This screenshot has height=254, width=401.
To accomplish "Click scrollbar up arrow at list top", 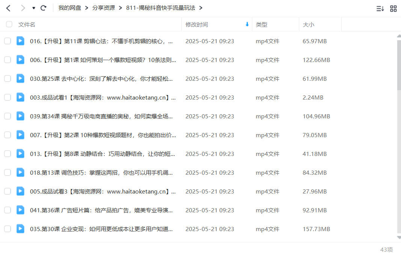I will pyautogui.click(x=399, y=36).
